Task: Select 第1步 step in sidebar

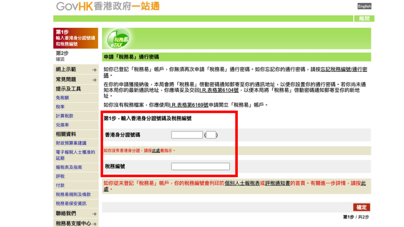Action: coord(75,38)
